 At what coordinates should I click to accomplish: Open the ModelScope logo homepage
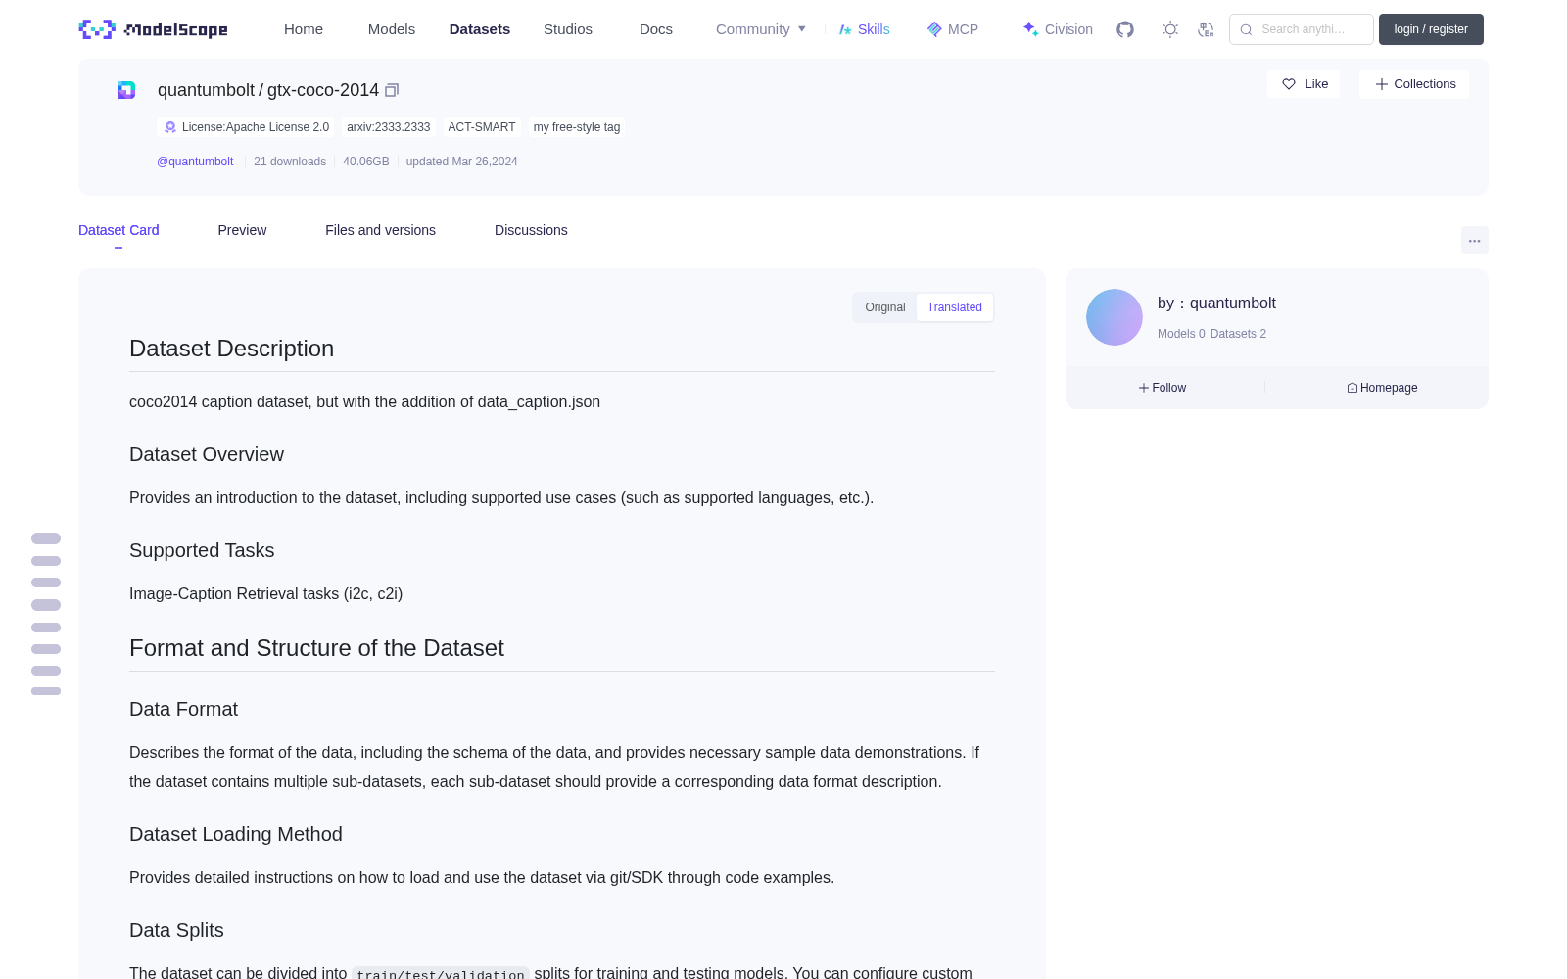pos(153,29)
